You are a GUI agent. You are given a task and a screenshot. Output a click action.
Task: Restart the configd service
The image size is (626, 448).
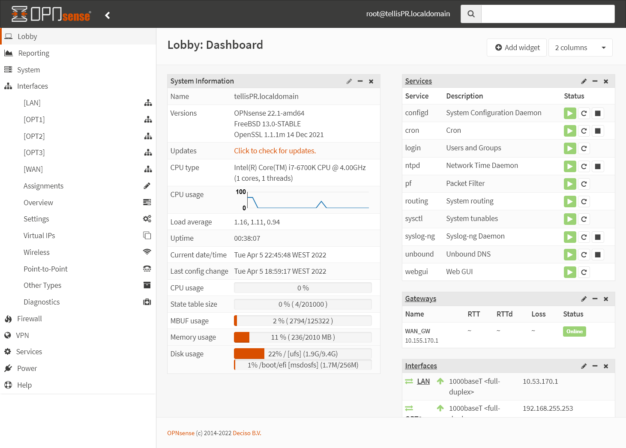click(584, 113)
